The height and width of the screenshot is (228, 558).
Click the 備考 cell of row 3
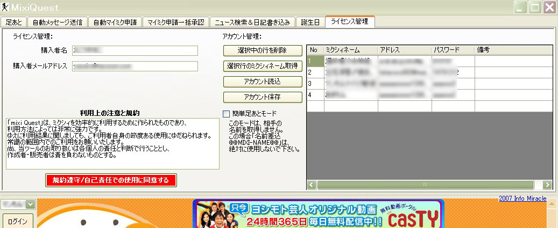(x=513, y=84)
